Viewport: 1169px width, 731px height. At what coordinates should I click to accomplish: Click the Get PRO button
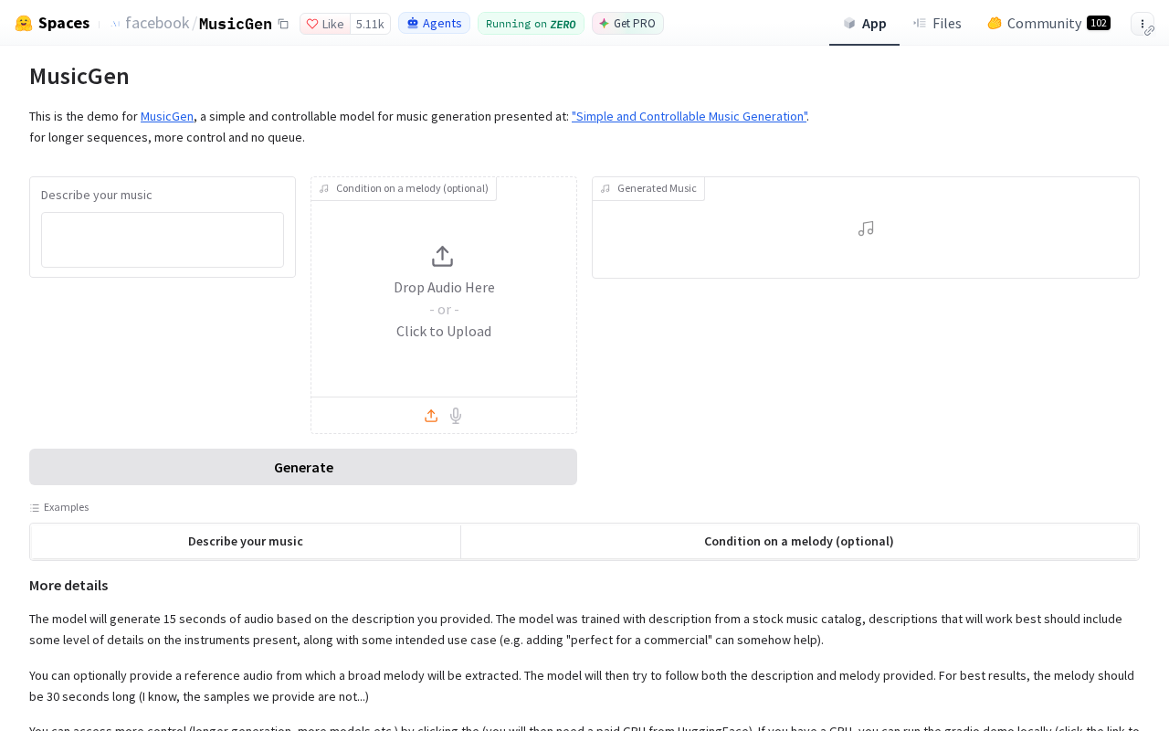pyautogui.click(x=627, y=24)
